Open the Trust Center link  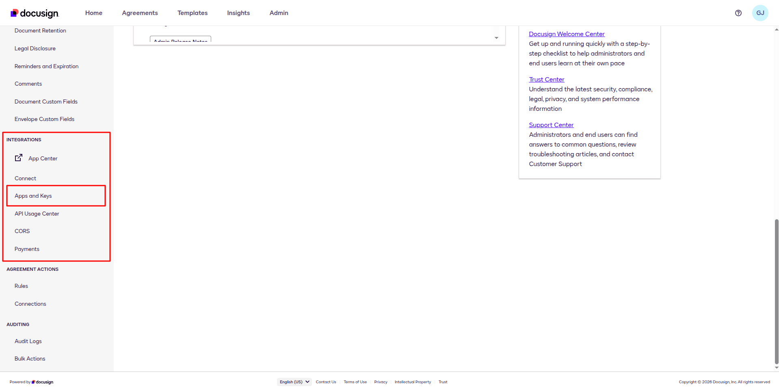546,80
